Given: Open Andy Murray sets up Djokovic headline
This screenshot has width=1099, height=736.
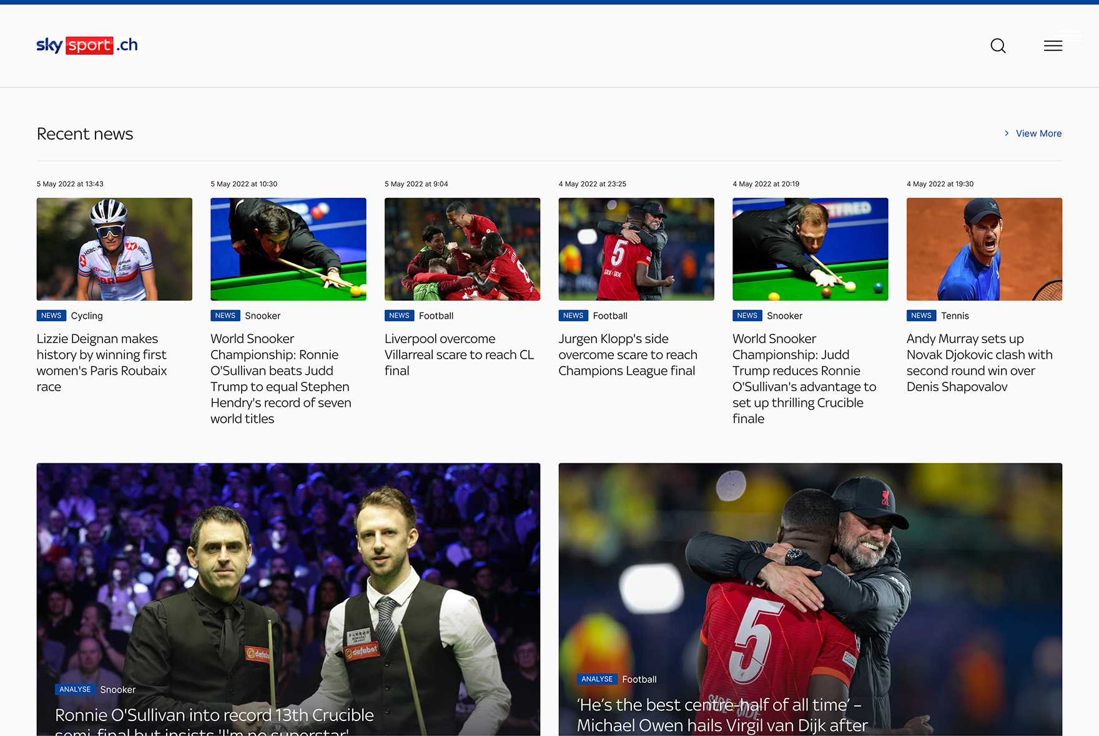Looking at the screenshot, I should pyautogui.click(x=979, y=362).
